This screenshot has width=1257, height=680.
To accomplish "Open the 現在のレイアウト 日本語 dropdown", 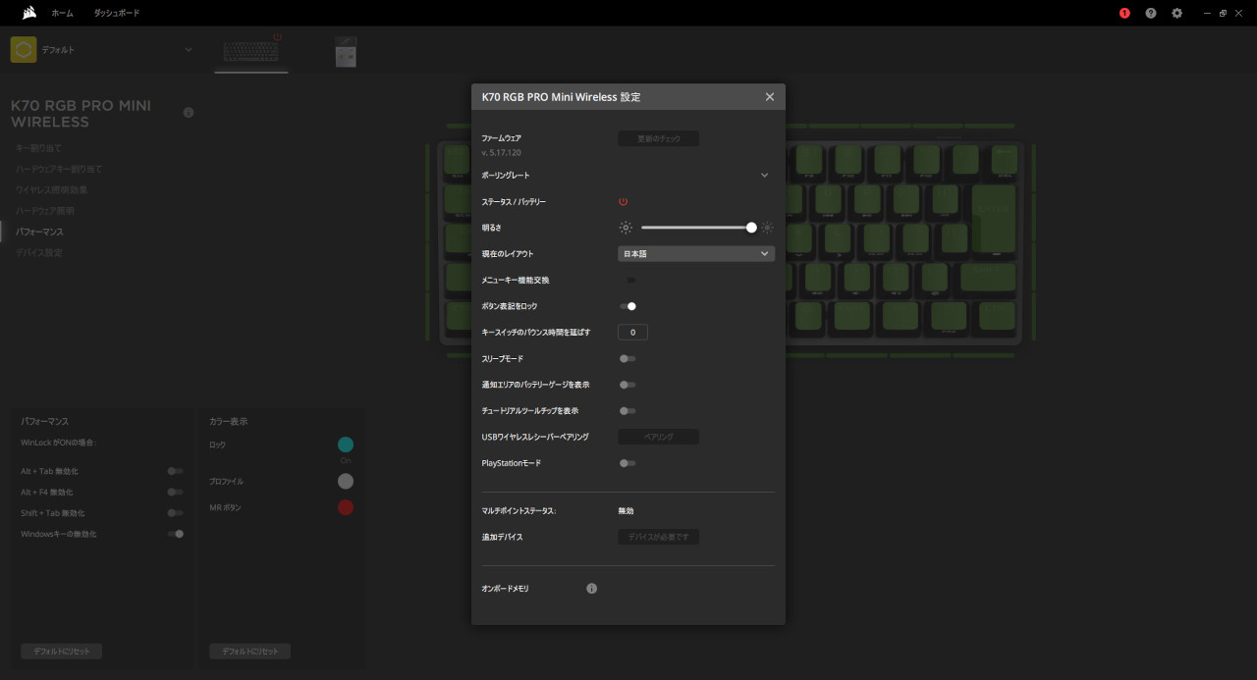I will (x=696, y=253).
